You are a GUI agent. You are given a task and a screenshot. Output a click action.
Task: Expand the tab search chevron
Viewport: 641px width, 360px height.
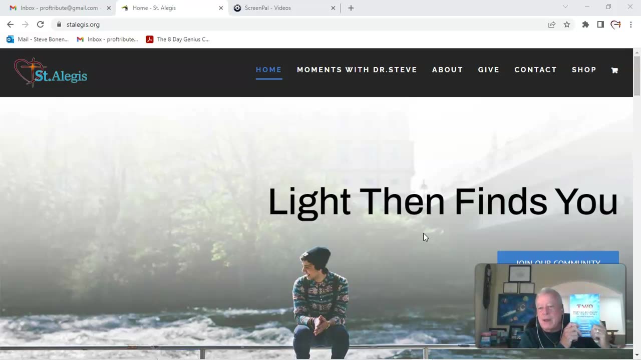click(x=565, y=7)
